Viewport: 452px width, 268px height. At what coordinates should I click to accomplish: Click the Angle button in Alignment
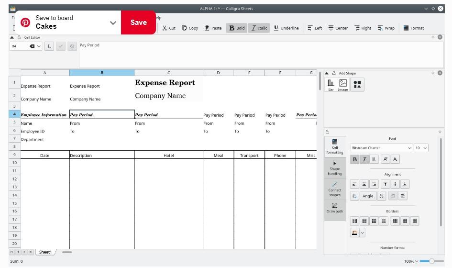tap(368, 196)
